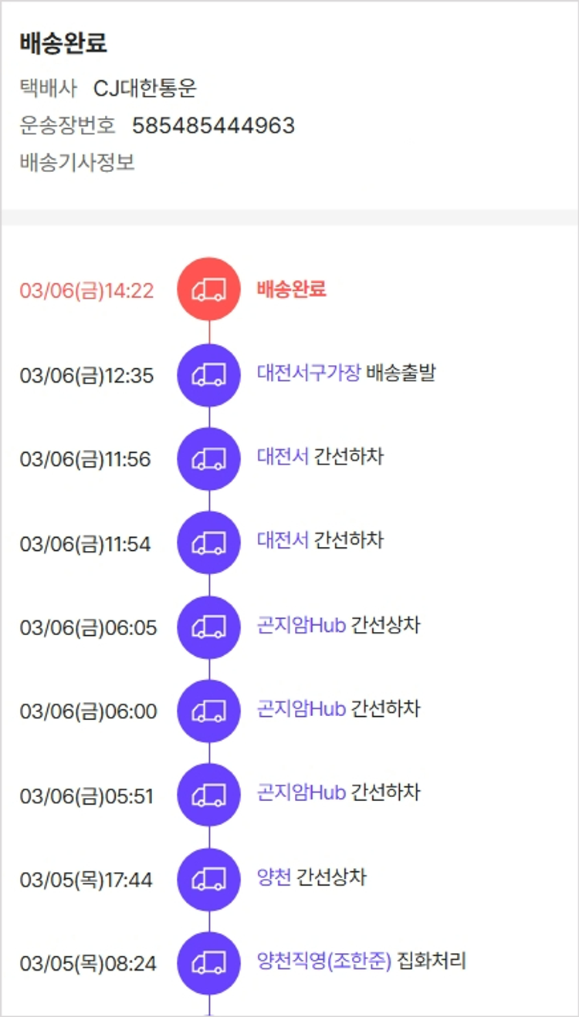Image resolution: width=579 pixels, height=1017 pixels.
Task: Click the 배송완료 header title
Action: (x=63, y=43)
